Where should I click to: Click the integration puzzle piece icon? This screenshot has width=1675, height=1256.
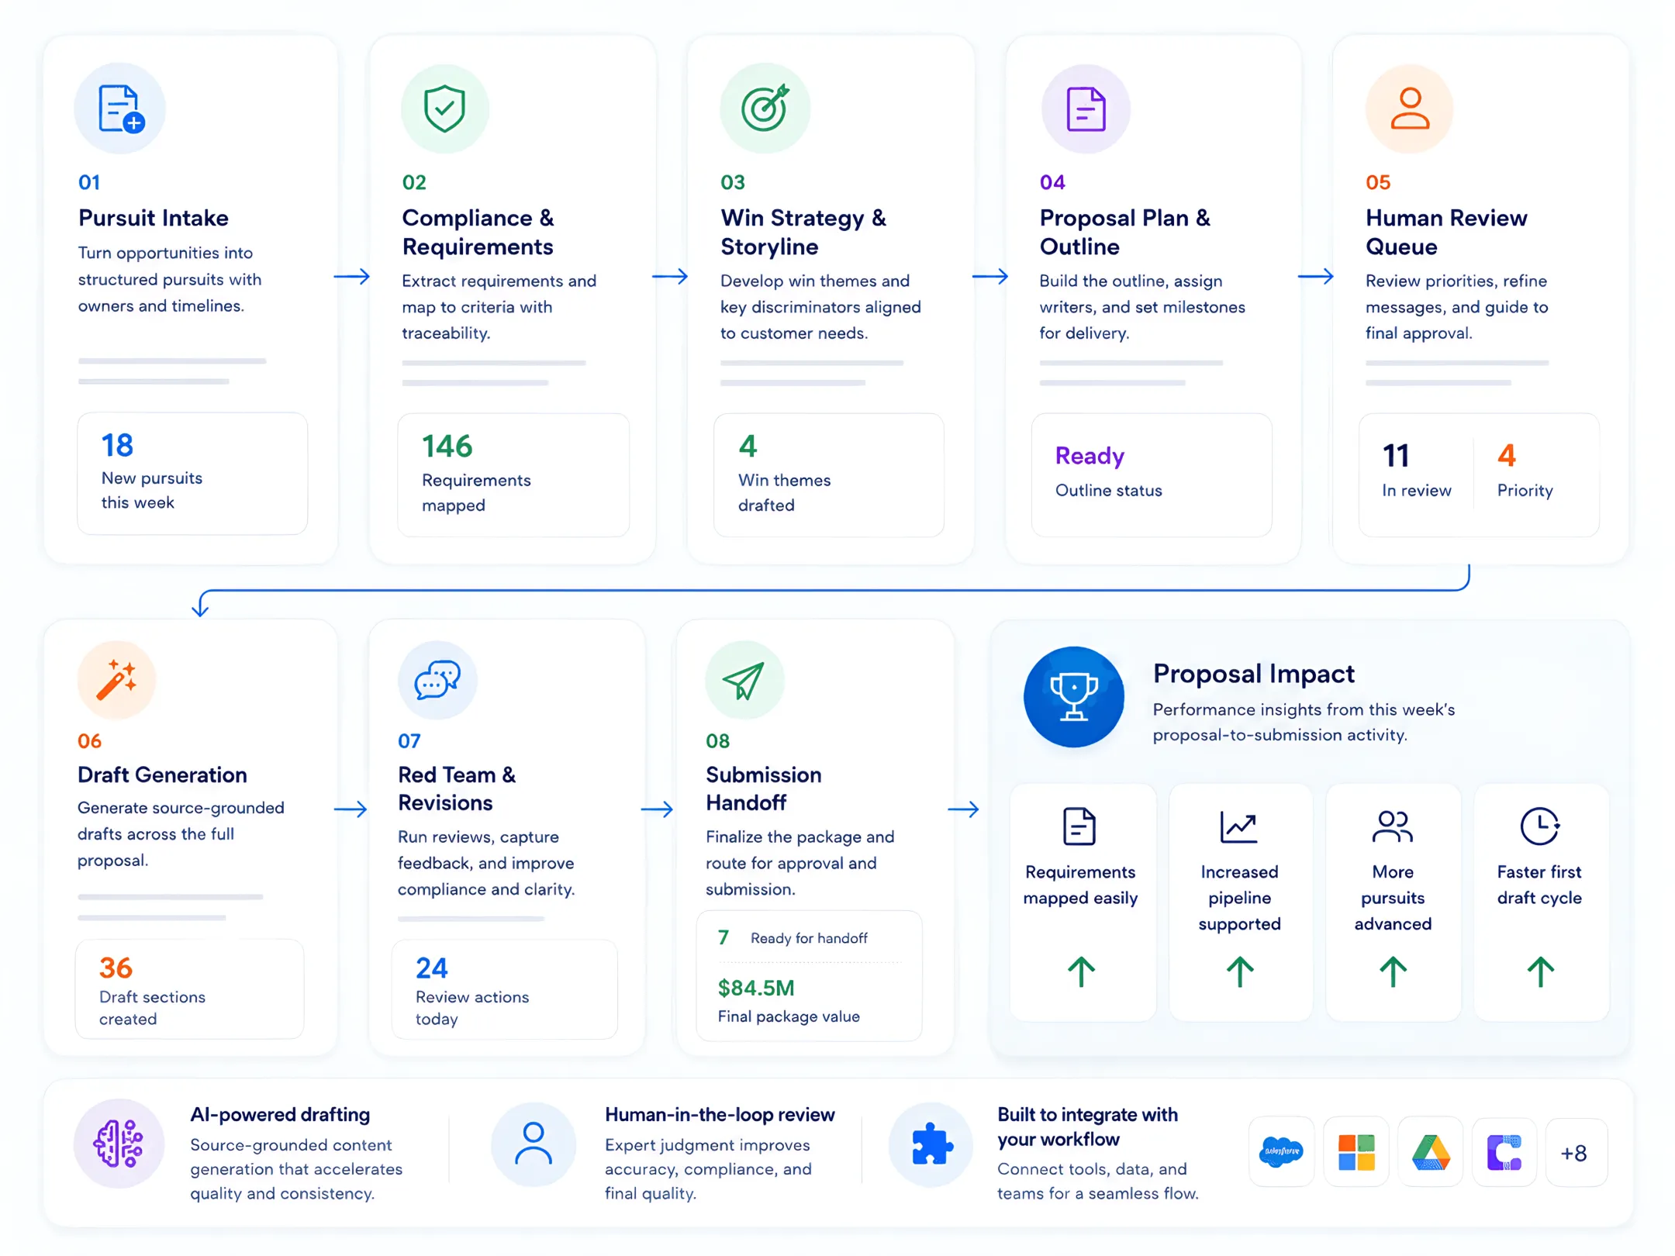(931, 1144)
